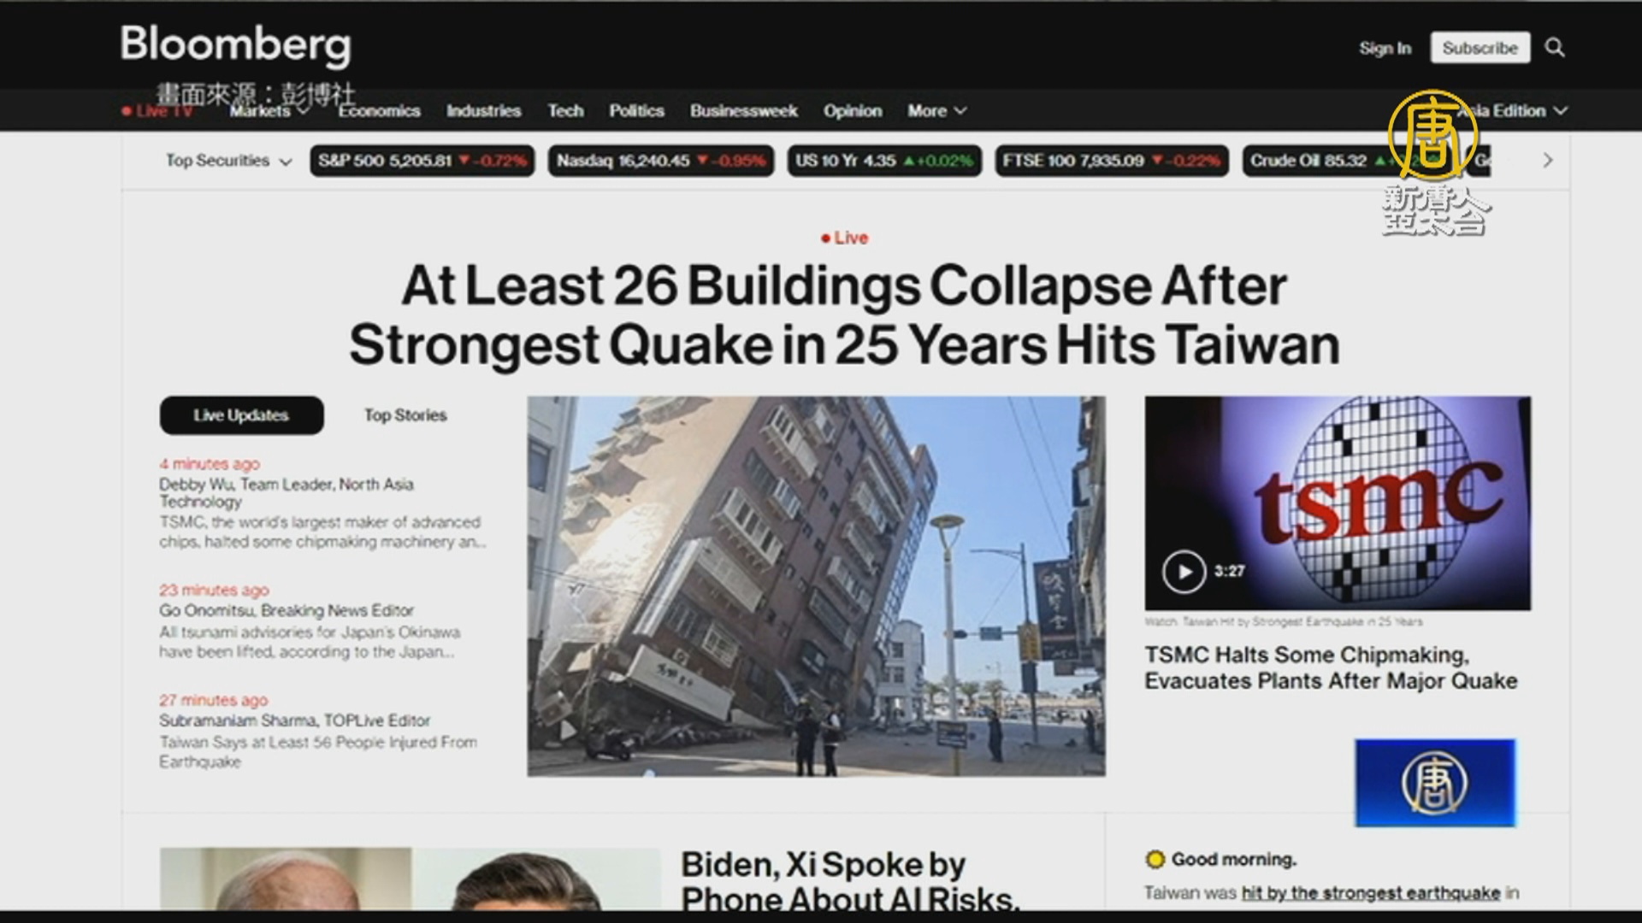Expand the Top Securities dropdown
Screen dimensions: 1642x923
tap(228, 161)
